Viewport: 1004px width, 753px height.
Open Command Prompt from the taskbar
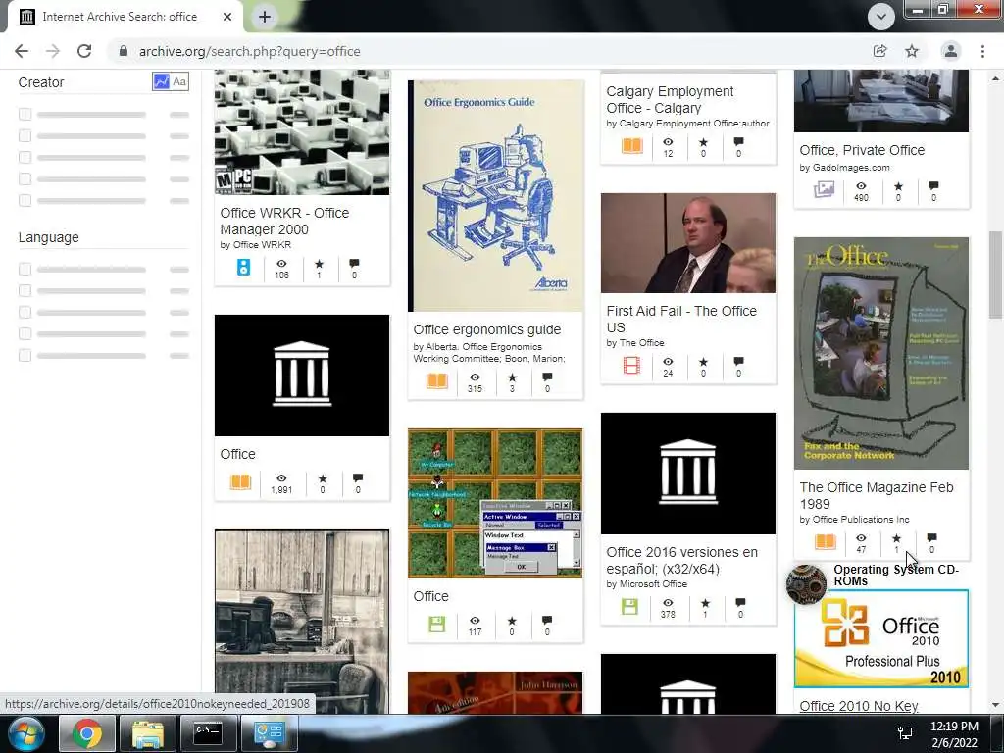209,733
